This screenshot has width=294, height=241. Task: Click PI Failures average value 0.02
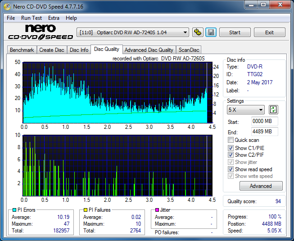click(x=136, y=217)
